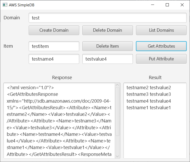The width and height of the screenshot is (190, 162).
Task: Click the item name field with testitem
Action: pyautogui.click(x=54, y=46)
